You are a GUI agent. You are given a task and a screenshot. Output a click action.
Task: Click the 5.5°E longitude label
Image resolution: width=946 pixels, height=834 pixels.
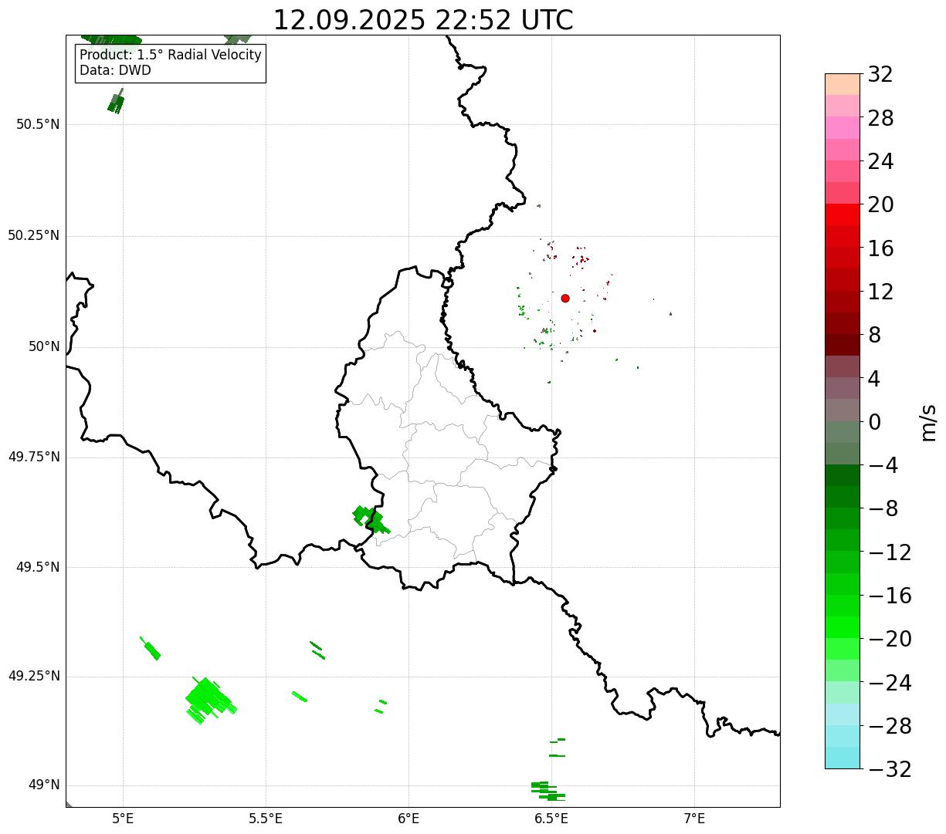pyautogui.click(x=266, y=819)
